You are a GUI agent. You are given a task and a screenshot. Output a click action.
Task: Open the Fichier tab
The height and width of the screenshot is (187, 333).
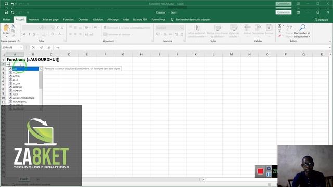point(7,20)
